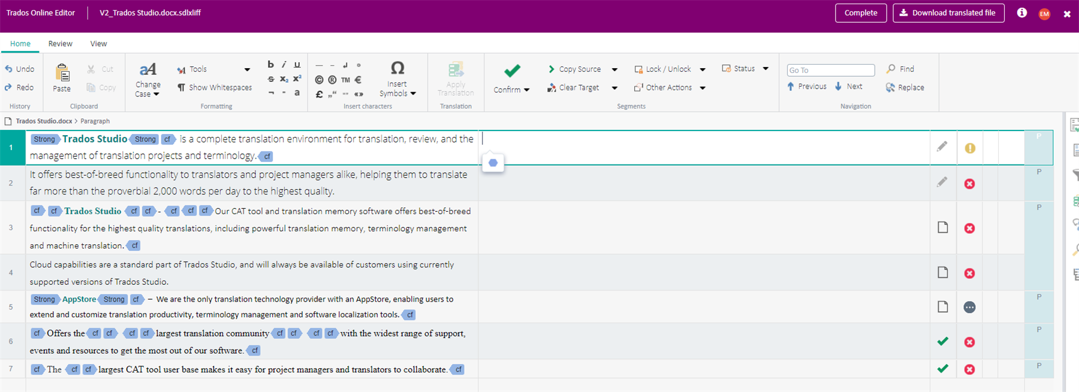The image size is (1079, 392).
Task: Expand the Copy Source dropdown arrow
Action: point(614,69)
